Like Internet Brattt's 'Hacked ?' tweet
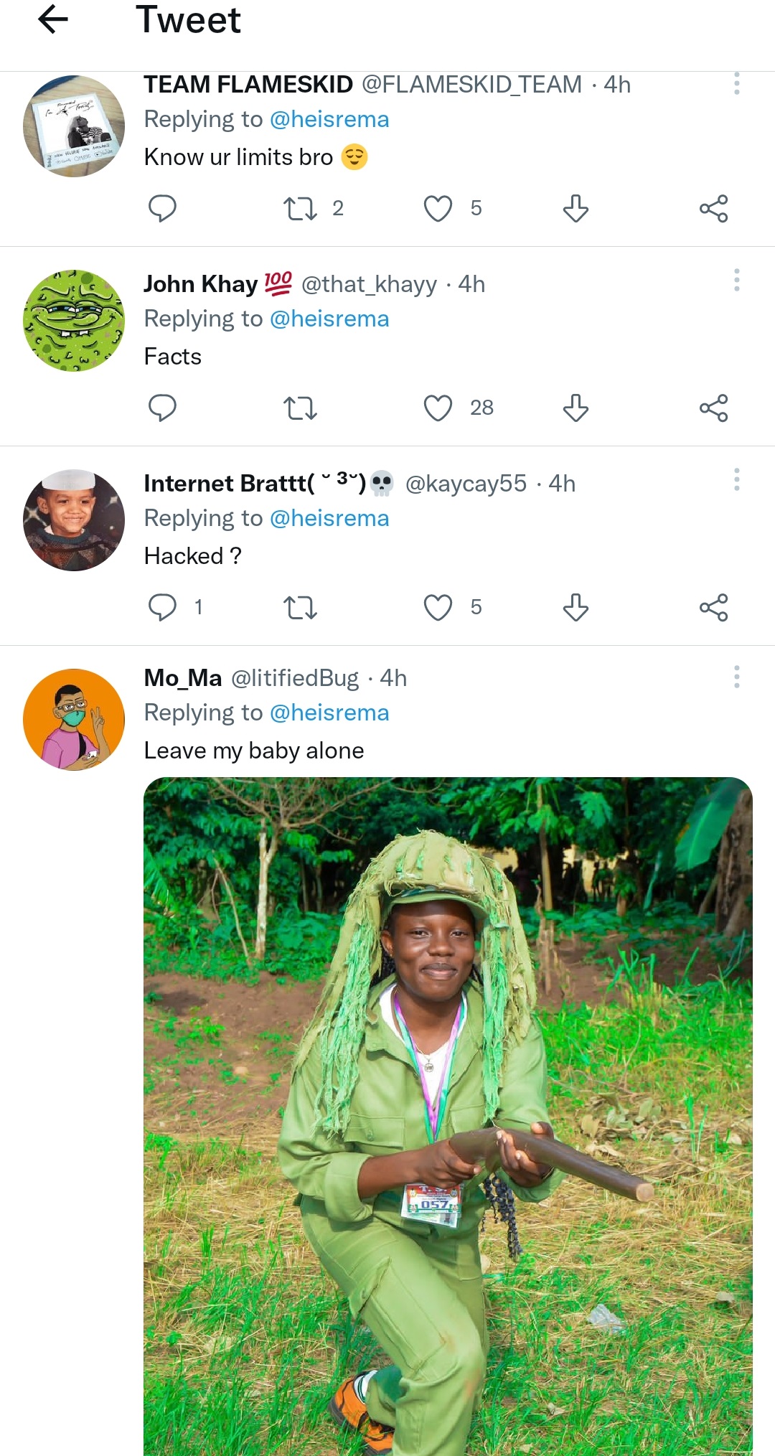The height and width of the screenshot is (1456, 775). [438, 607]
